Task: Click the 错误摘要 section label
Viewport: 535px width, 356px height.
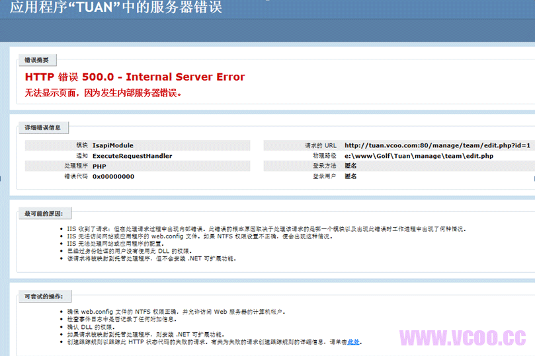Action: tap(37, 60)
